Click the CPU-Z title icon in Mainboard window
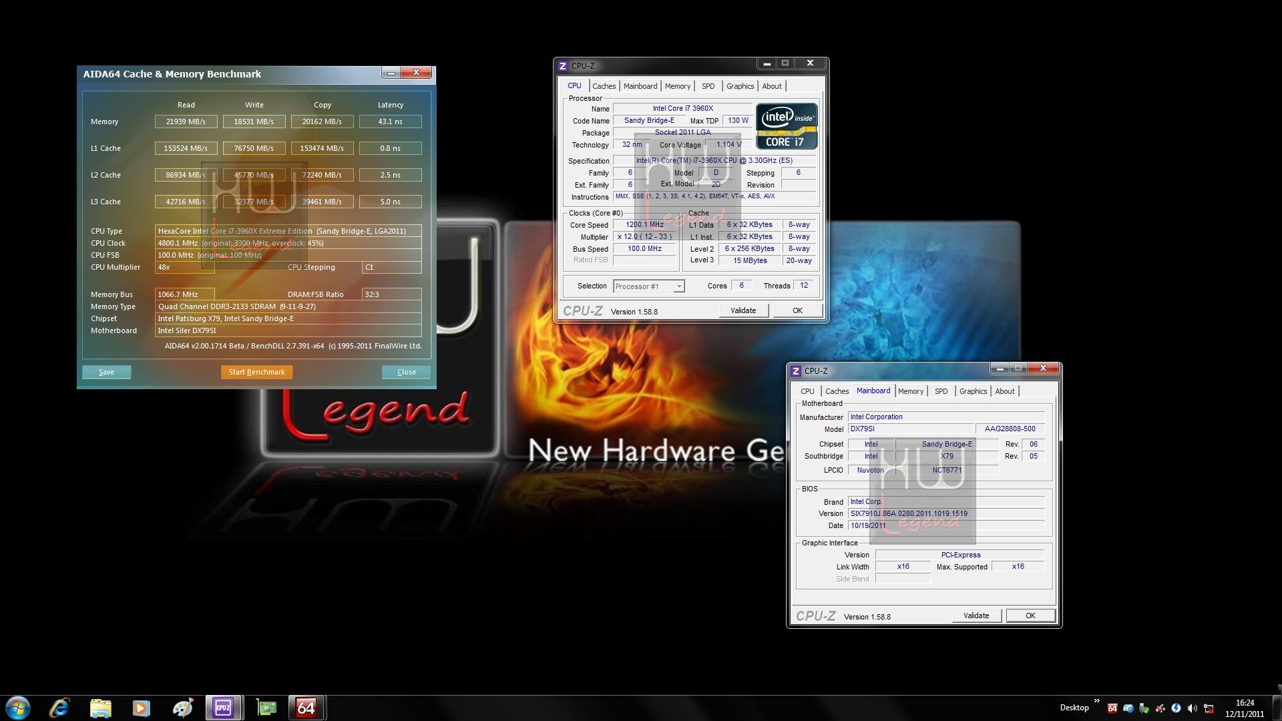The image size is (1282, 721). pyautogui.click(x=796, y=371)
